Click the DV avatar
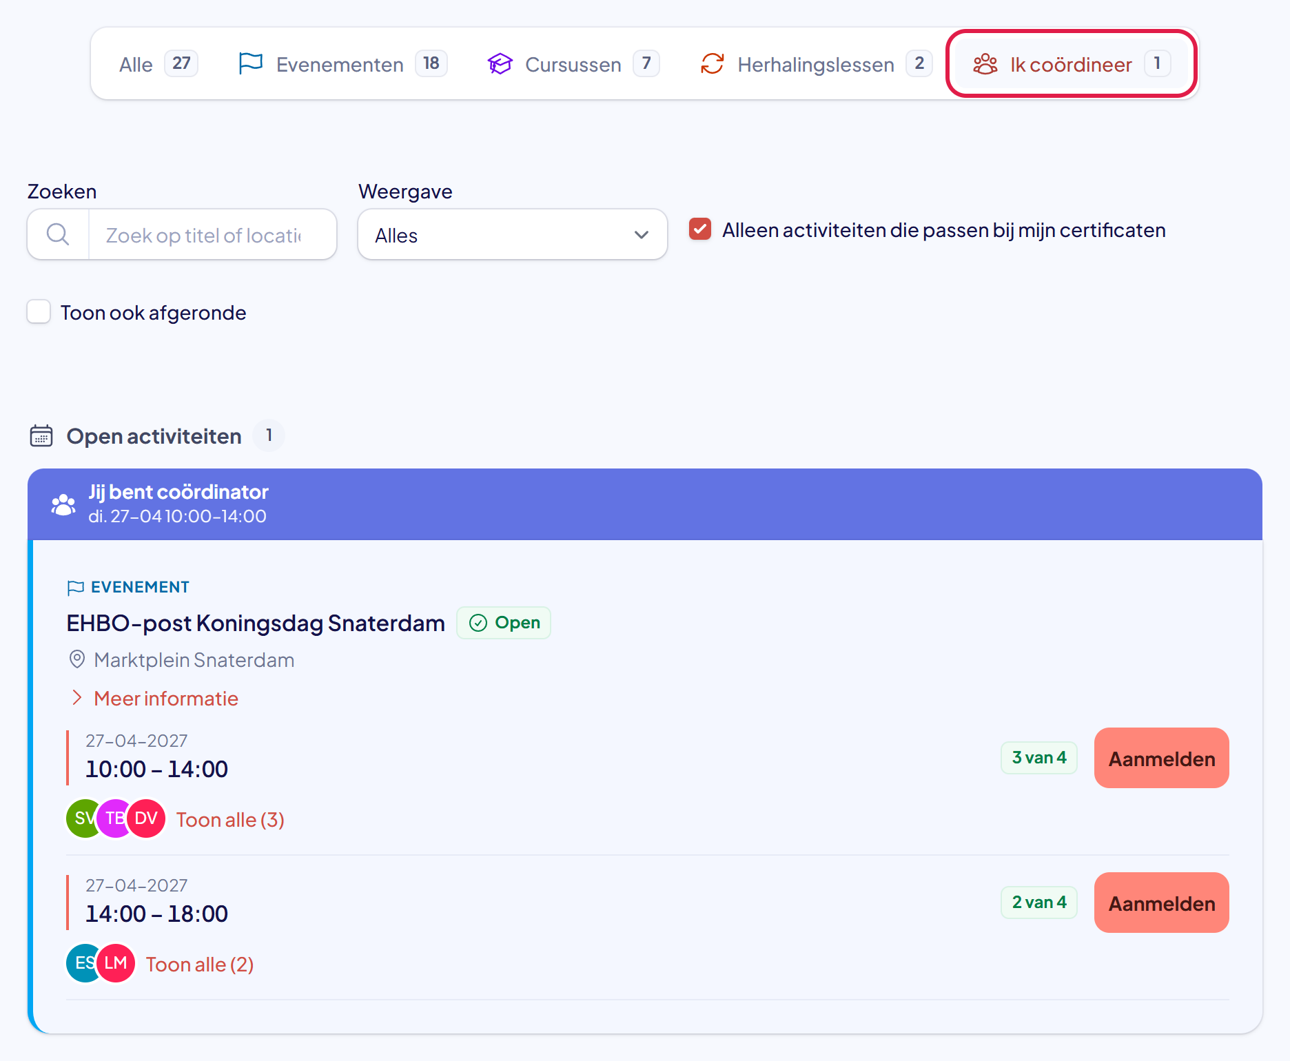This screenshot has width=1290, height=1061. click(146, 818)
